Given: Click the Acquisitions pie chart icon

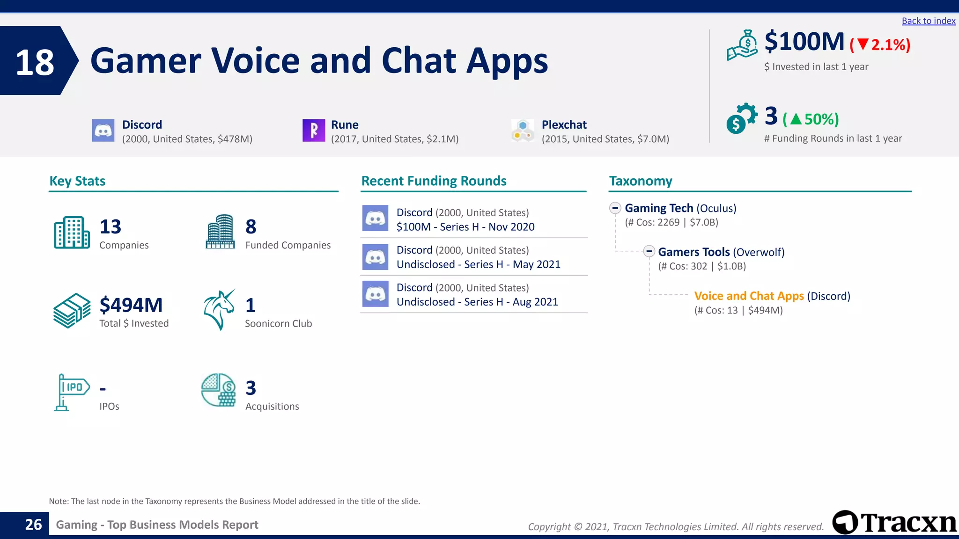Looking at the screenshot, I should 219,390.
